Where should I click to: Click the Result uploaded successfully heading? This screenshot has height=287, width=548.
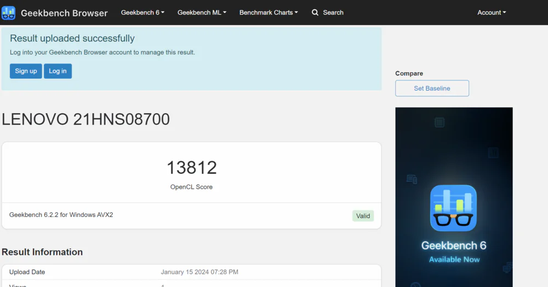[72, 38]
